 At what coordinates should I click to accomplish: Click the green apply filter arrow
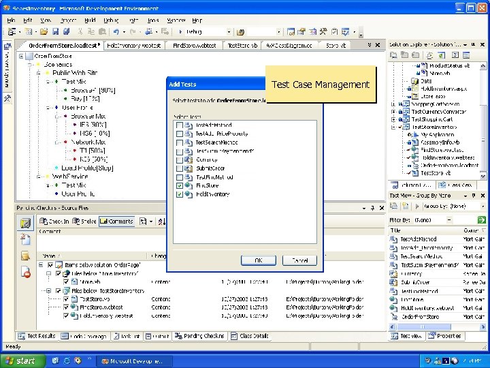(x=483, y=219)
